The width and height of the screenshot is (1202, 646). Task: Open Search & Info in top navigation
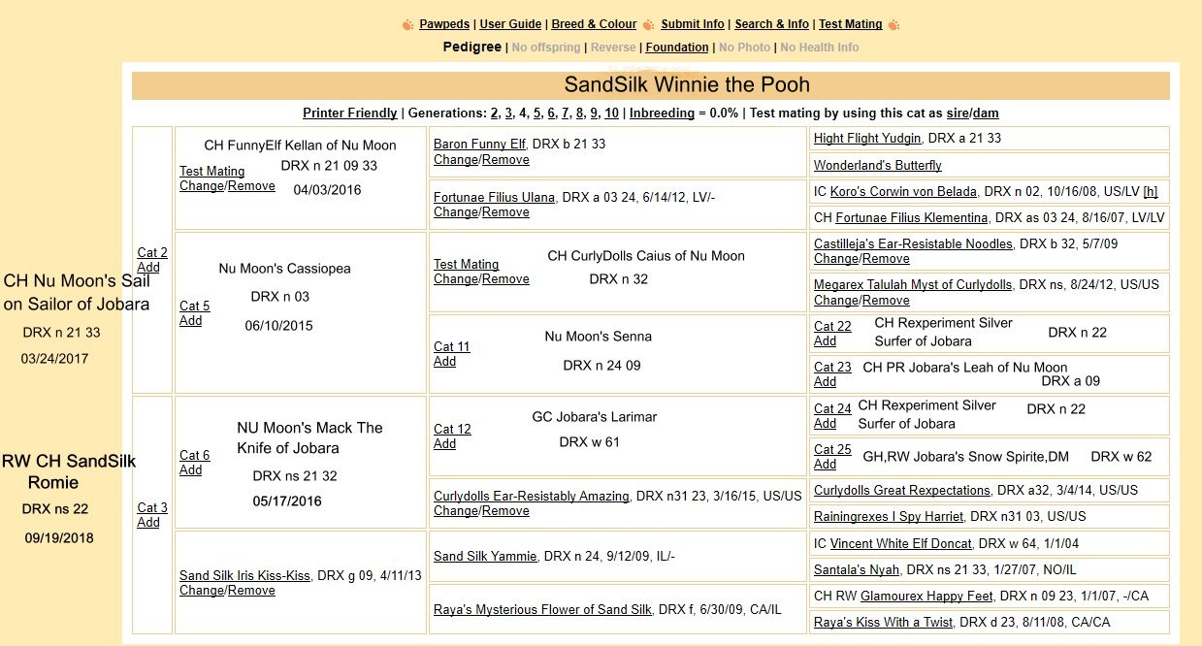[771, 24]
